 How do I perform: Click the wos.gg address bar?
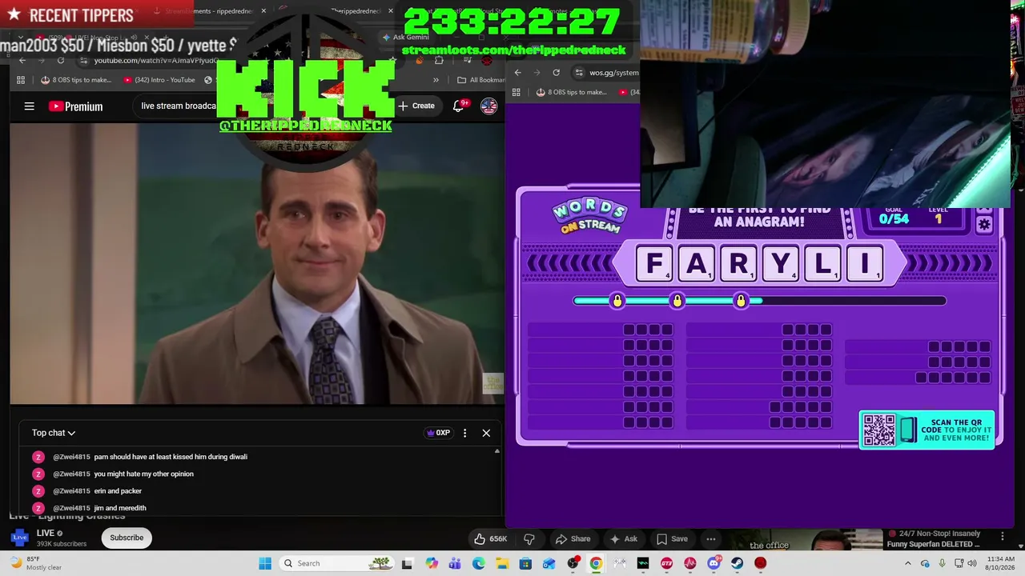tap(613, 73)
